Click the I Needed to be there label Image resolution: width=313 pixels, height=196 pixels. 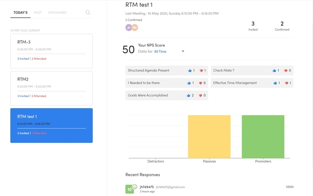[144, 83]
